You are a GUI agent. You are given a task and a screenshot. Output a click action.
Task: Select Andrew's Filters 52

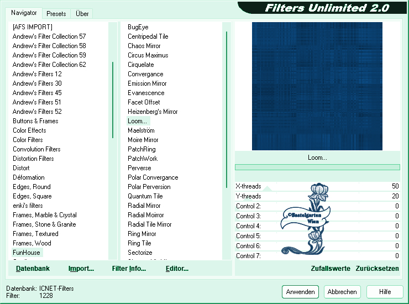click(37, 112)
